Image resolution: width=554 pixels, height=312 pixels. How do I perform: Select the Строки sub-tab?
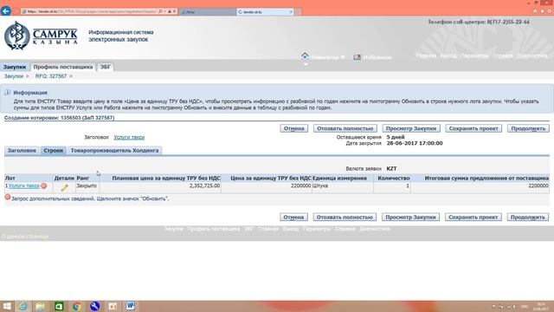pos(53,150)
